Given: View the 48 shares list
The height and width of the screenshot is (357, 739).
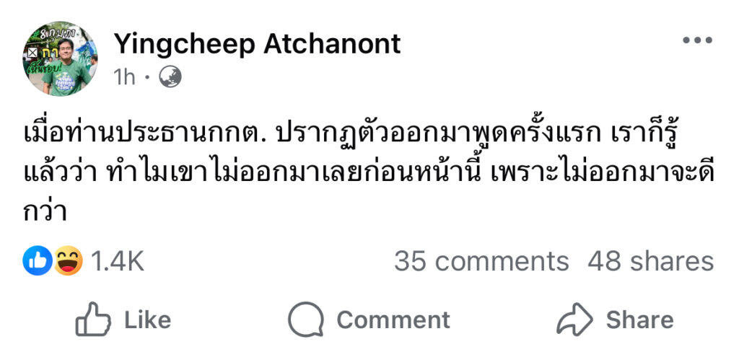Looking at the screenshot, I should point(650,261).
